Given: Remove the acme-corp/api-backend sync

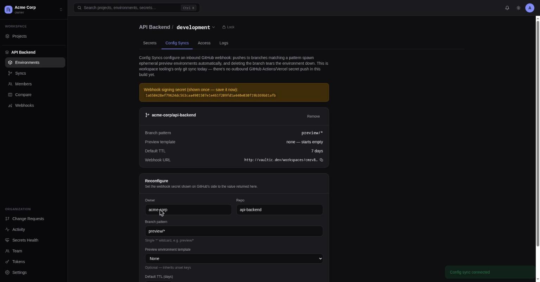Looking at the screenshot, I should coord(313,116).
